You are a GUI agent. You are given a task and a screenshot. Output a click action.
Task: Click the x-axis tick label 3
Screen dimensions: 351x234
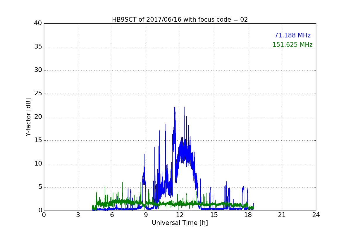tap(78, 215)
